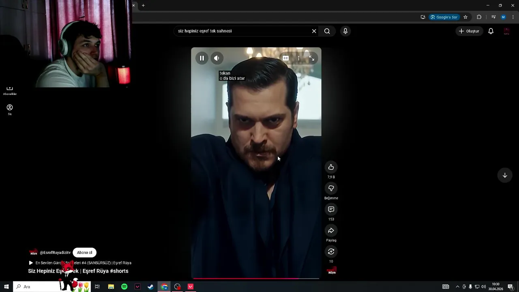Image resolution: width=519 pixels, height=292 pixels.
Task: Open the Chrome extensions puzzle icon
Action: click(x=479, y=17)
